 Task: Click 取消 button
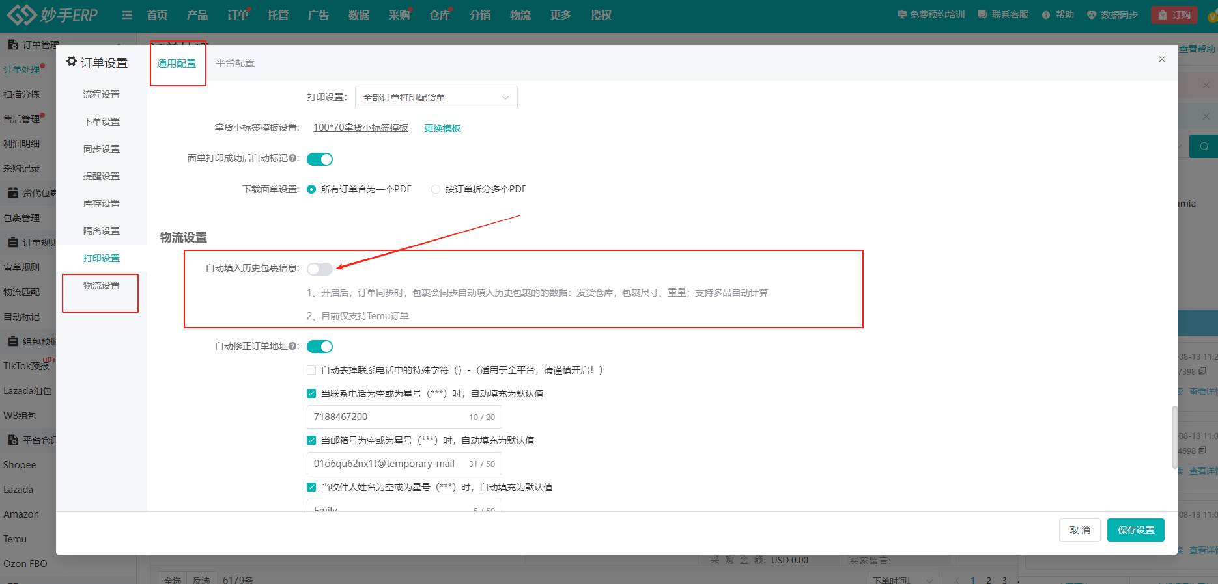pos(1080,530)
